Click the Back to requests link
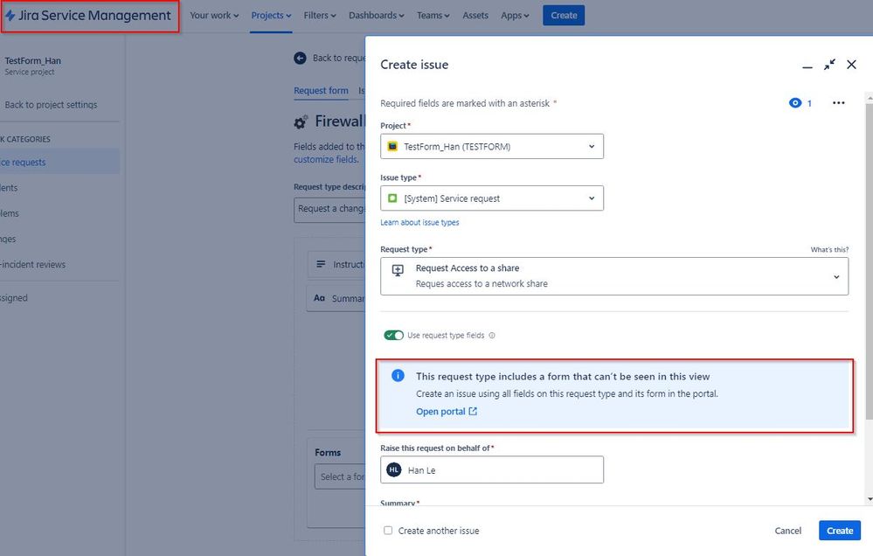Viewport: 873px width, 556px height. (x=338, y=58)
